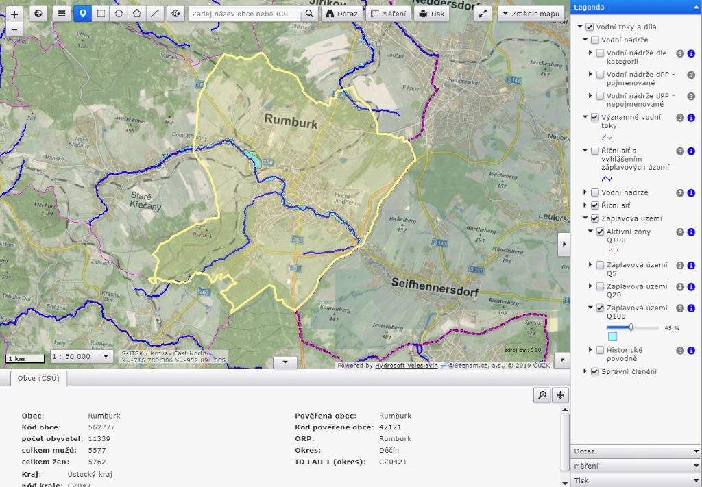Click the globe full-extent icon
702x487 pixels.
pyautogui.click(x=38, y=14)
